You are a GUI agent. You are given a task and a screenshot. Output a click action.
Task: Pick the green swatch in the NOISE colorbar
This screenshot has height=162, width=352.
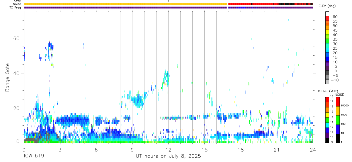pyautogui.click(x=338, y=120)
